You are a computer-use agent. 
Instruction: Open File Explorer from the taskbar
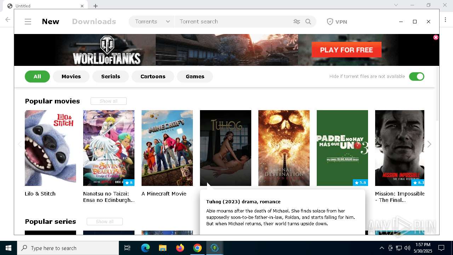pos(162,248)
